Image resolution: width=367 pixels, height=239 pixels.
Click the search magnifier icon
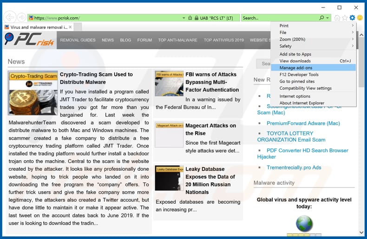coord(321,18)
